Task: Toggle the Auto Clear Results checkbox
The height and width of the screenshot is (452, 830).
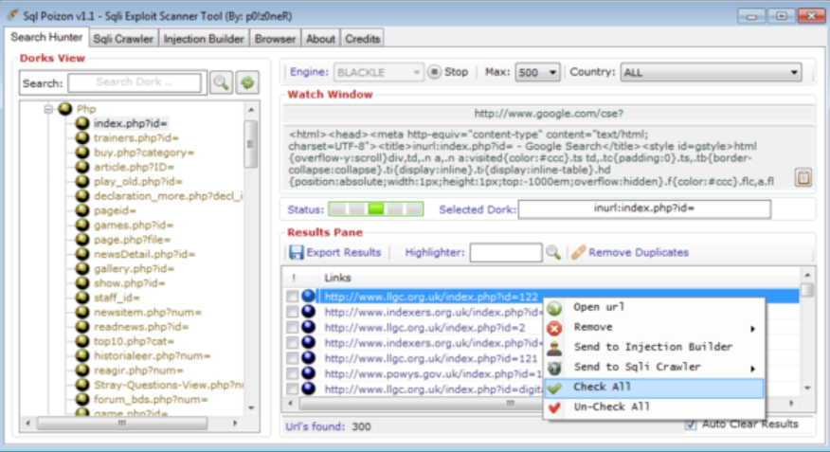Action: pos(691,425)
